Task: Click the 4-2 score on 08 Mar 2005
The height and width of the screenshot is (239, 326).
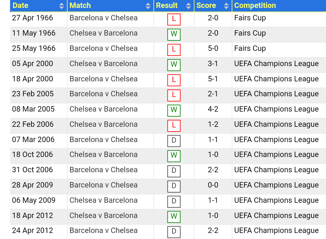Action: (x=213, y=109)
